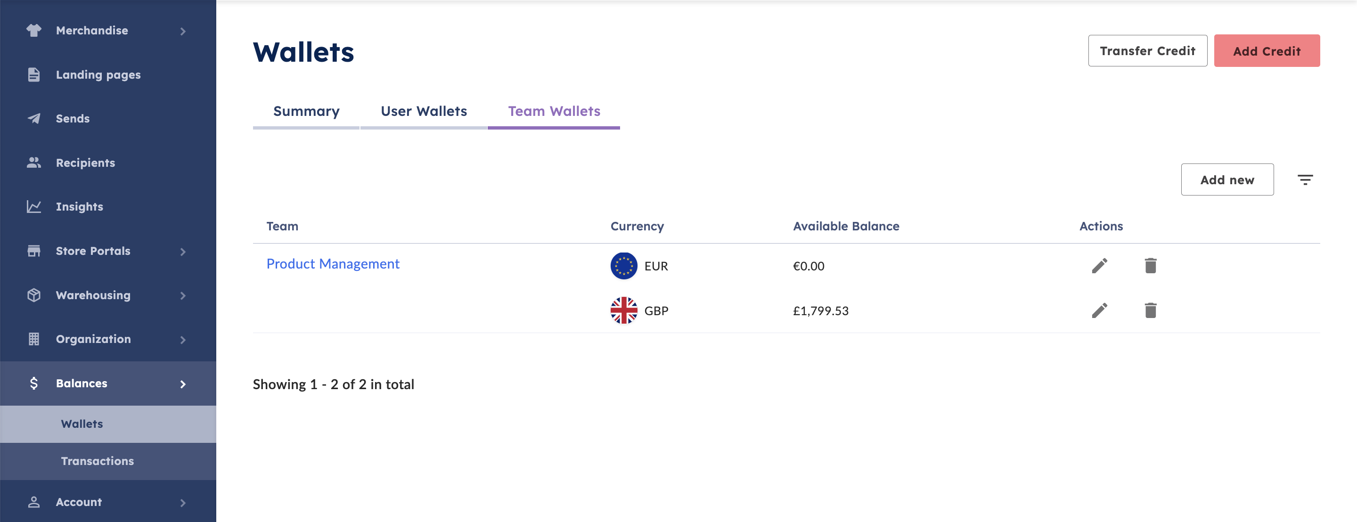Expand the Warehousing submenu arrow
This screenshot has width=1357, height=522.
[x=183, y=296]
